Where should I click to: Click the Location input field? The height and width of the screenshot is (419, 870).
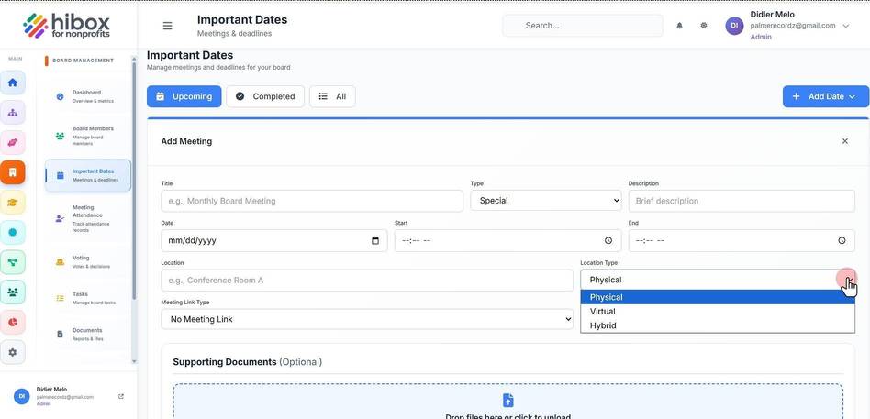(x=367, y=280)
